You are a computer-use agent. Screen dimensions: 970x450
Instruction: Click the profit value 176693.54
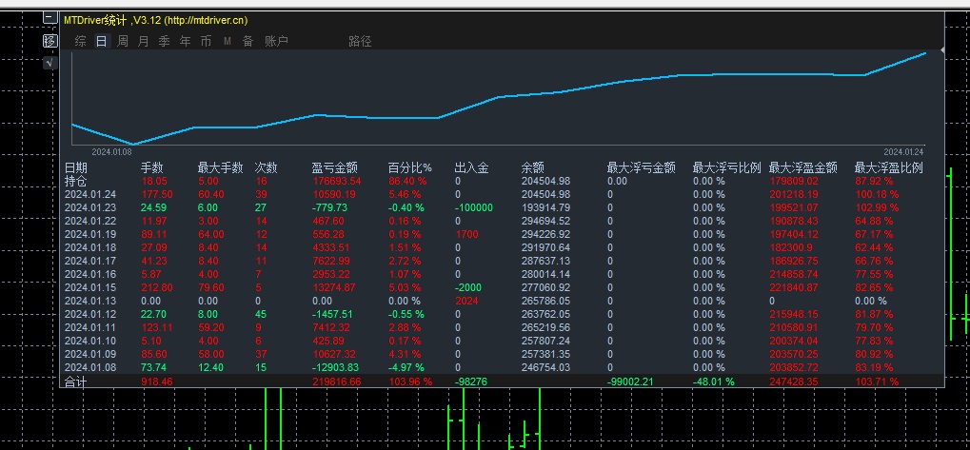337,181
